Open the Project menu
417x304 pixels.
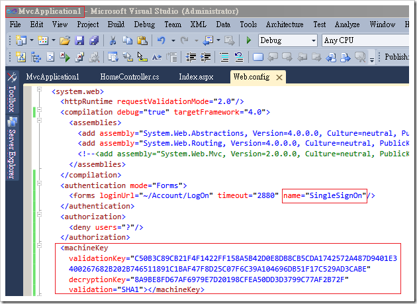88,25
